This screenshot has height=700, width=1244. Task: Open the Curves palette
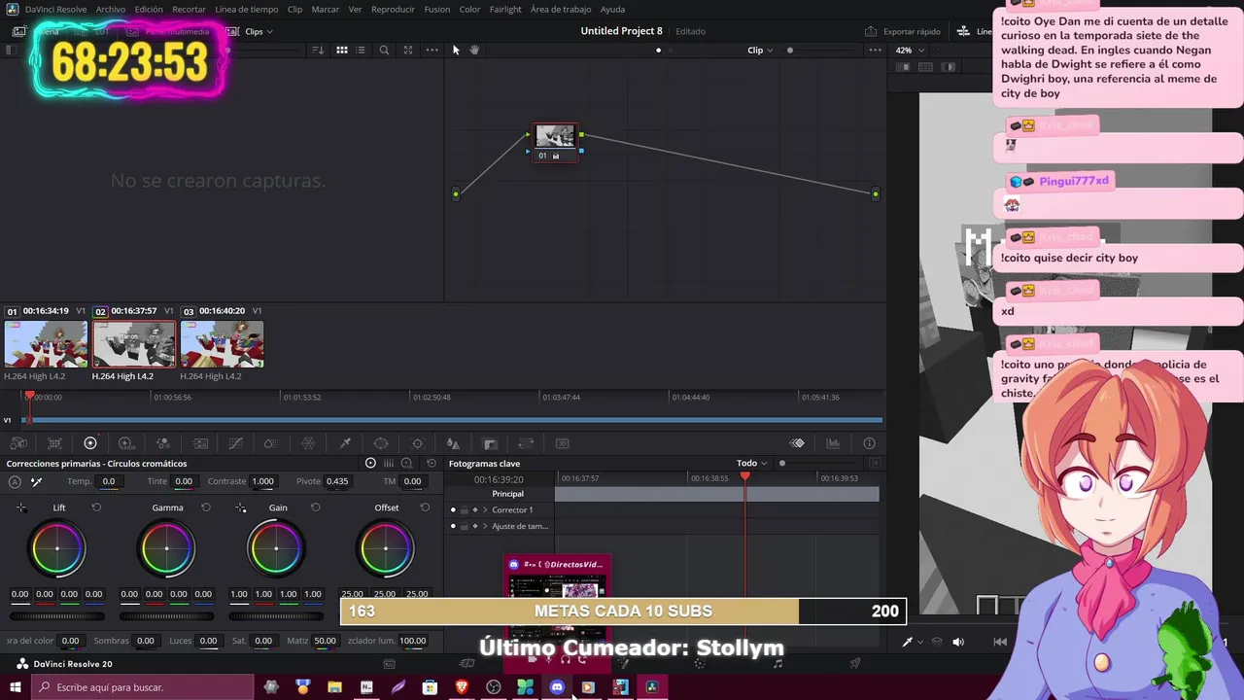click(x=235, y=443)
